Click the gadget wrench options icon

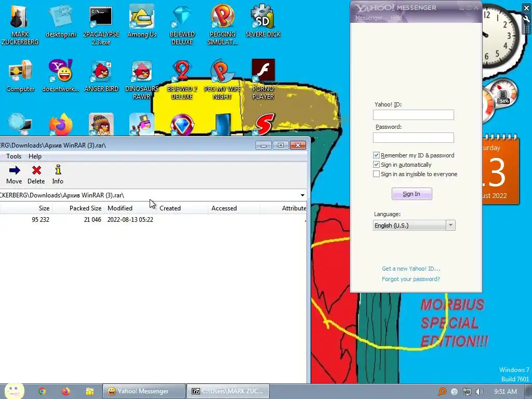click(x=527, y=19)
